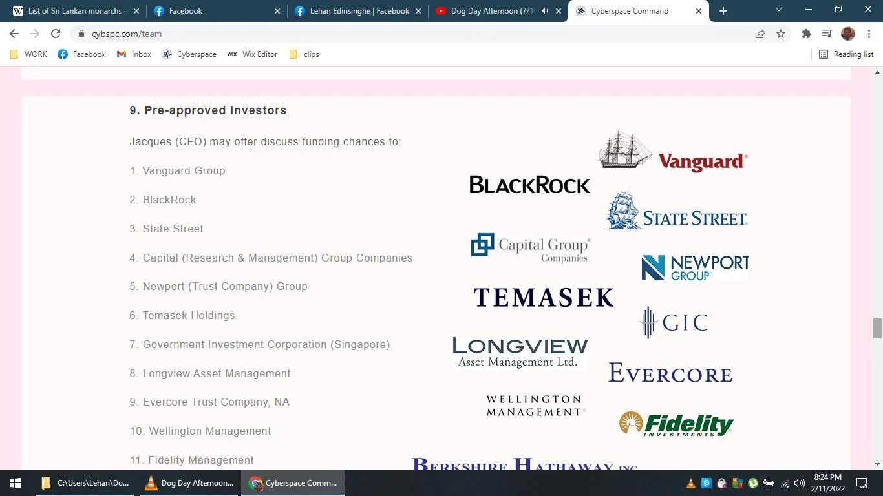
Task: Click the Longview Asset Management logo
Action: pos(520,352)
